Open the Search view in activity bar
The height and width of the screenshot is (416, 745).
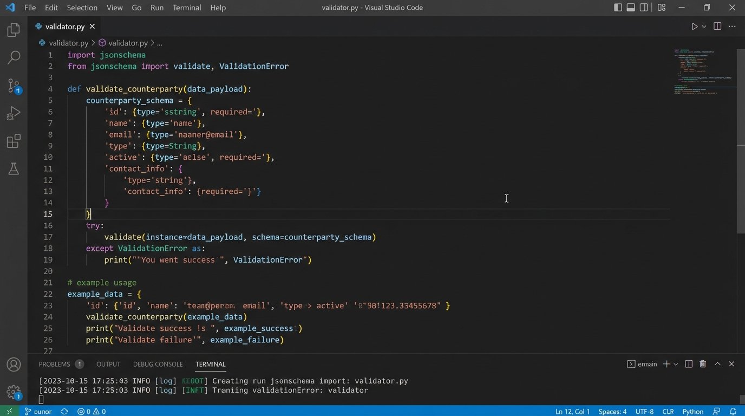click(14, 57)
